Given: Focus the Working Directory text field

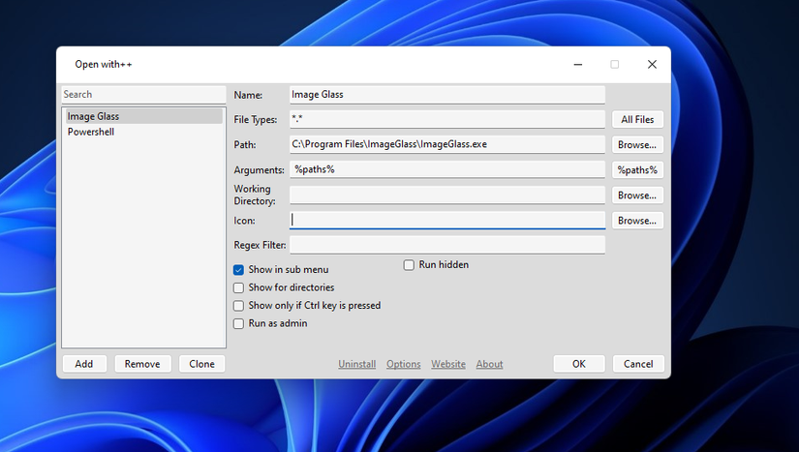Looking at the screenshot, I should (447, 195).
